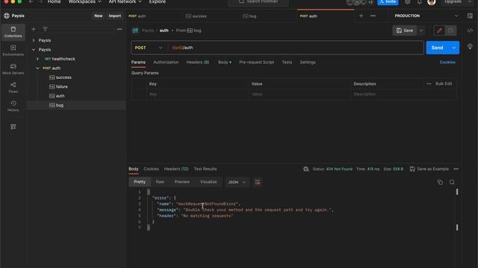Open the notifications bell icon
This screenshot has height=268, width=478.
[420, 2]
